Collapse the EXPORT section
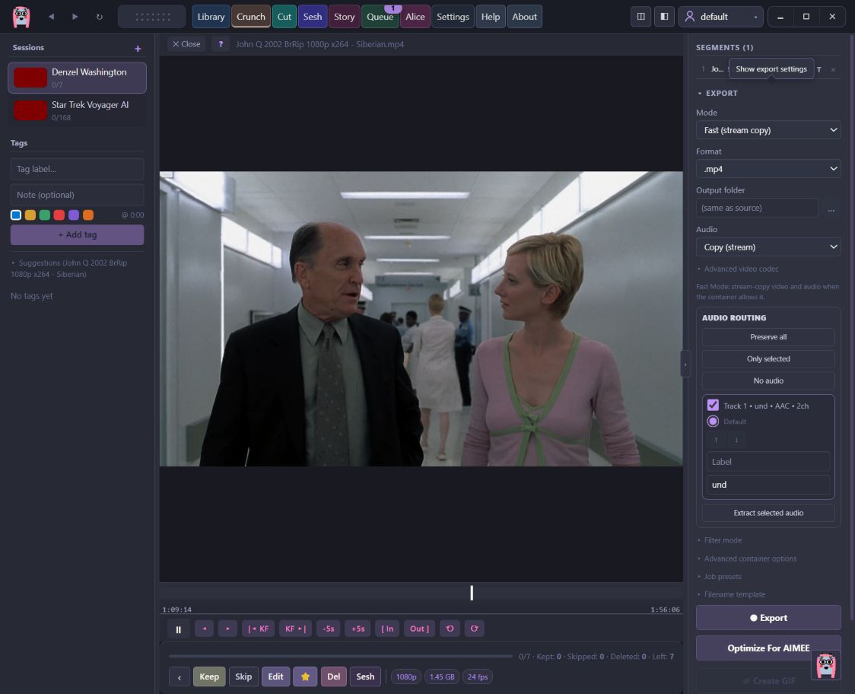Image resolution: width=855 pixels, height=694 pixels. (x=718, y=94)
